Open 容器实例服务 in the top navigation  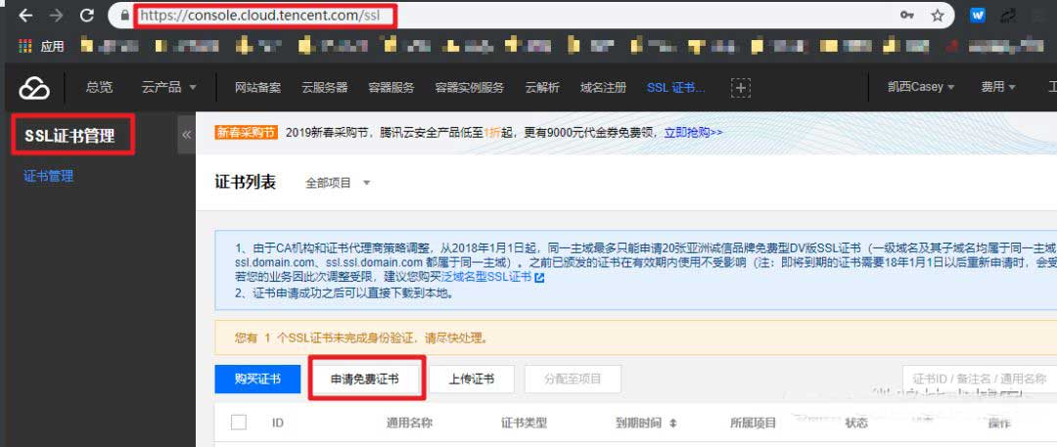[469, 88]
